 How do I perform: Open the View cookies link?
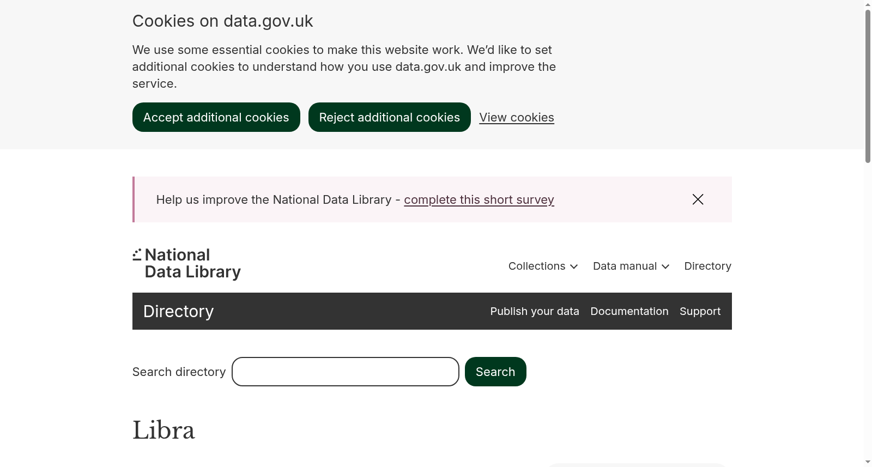point(517,118)
